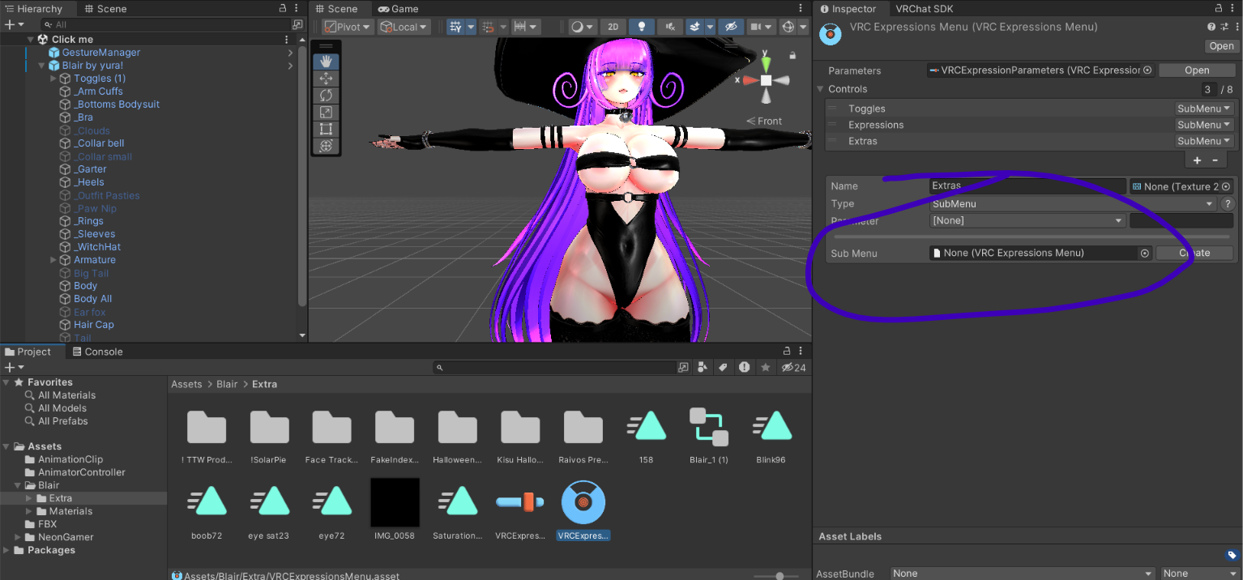This screenshot has width=1243, height=580.
Task: Switch to the Console tab
Action: (97, 352)
